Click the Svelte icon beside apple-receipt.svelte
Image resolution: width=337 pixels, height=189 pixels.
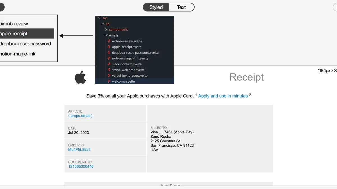tap(109, 47)
